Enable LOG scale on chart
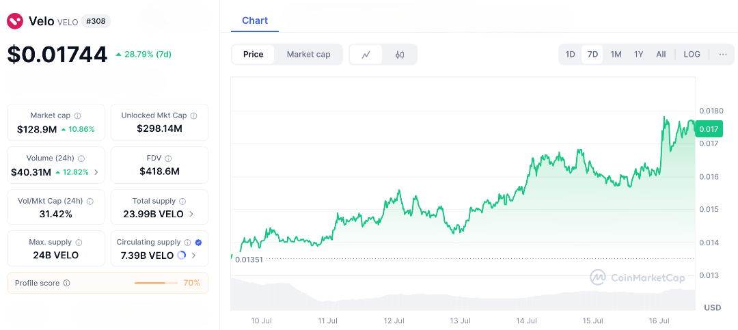 pyautogui.click(x=692, y=55)
